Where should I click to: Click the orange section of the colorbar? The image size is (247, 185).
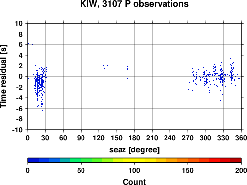(x=177, y=160)
